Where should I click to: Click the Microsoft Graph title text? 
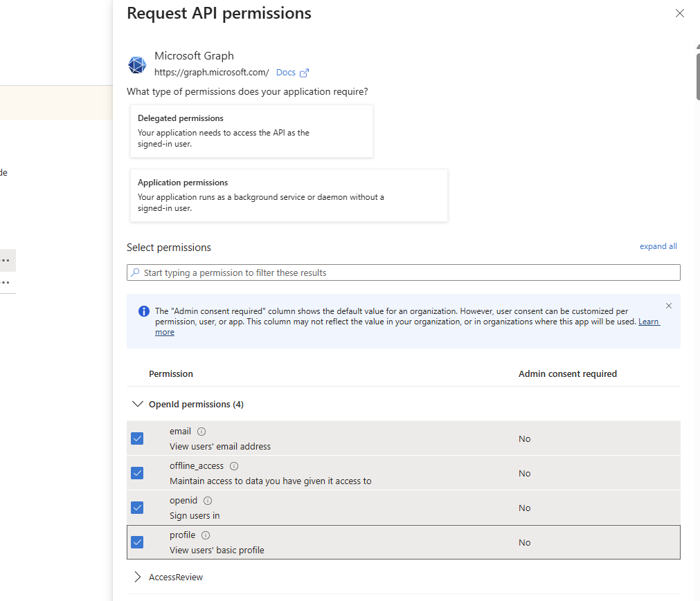point(194,56)
